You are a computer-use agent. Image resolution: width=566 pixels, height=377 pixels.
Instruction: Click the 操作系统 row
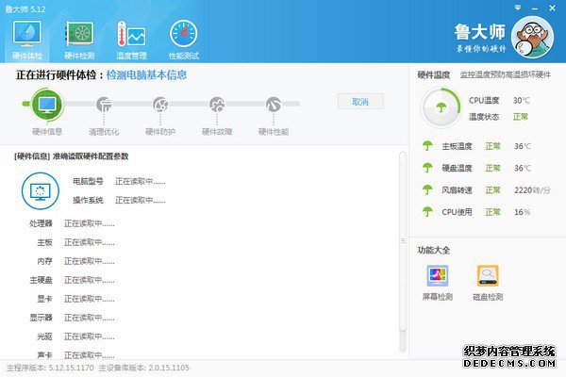coord(119,200)
